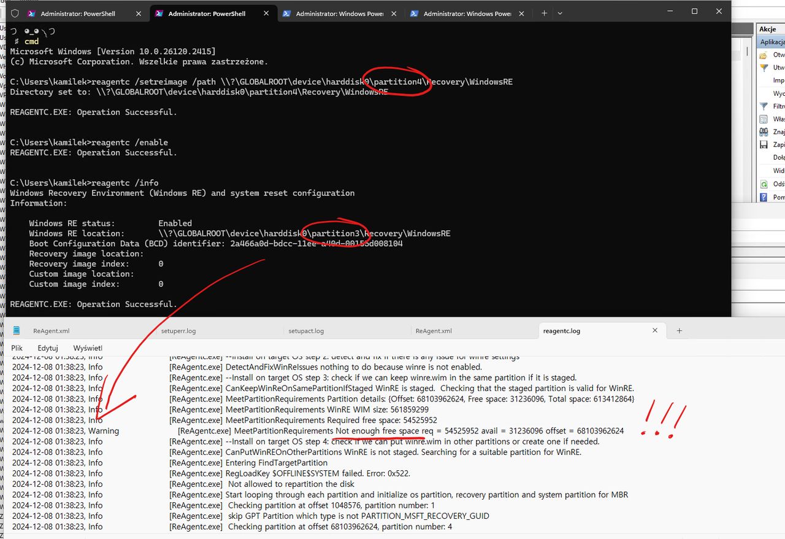This screenshot has width=785, height=539.
Task: Open the Edytuj menu in Notepad
Action: (x=48, y=347)
